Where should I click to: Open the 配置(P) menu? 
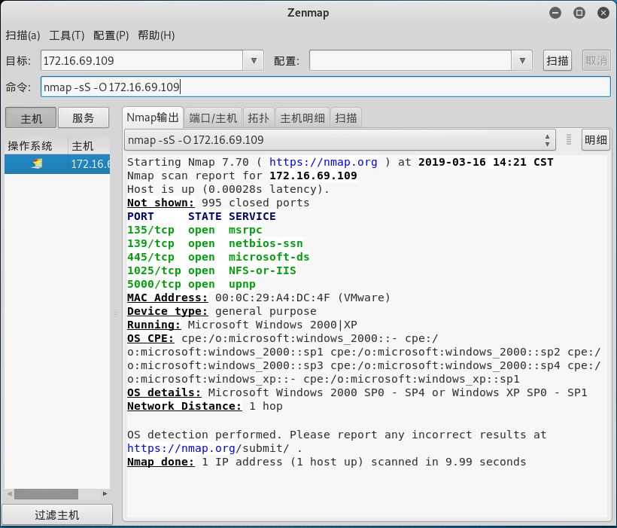click(x=111, y=35)
